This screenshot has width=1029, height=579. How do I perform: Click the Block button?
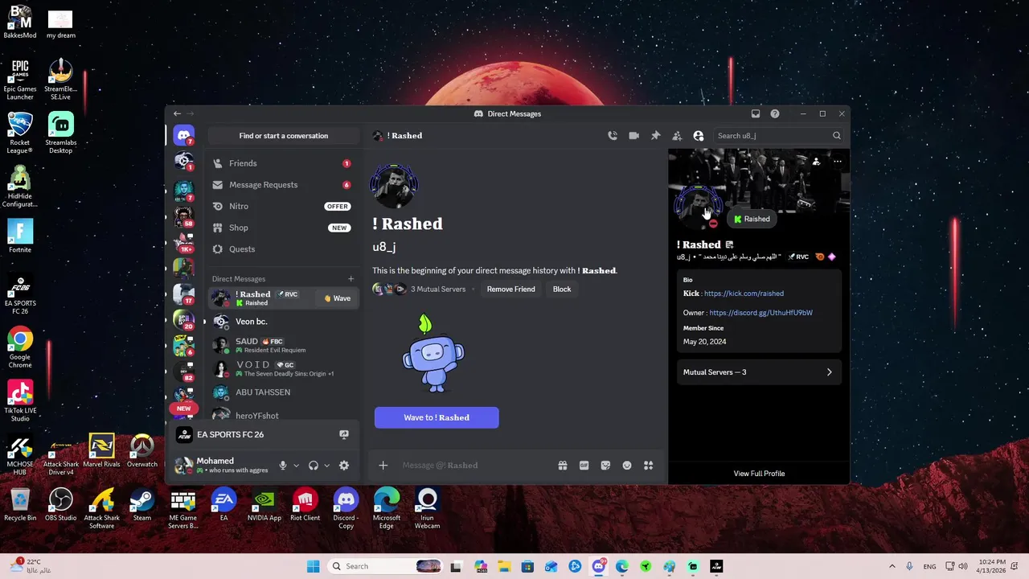(x=562, y=289)
